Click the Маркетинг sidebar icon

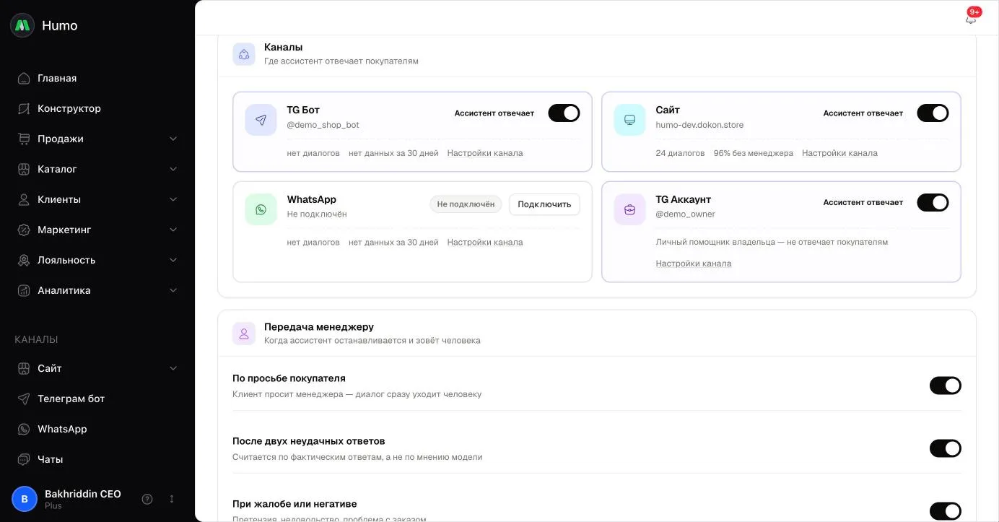(24, 230)
